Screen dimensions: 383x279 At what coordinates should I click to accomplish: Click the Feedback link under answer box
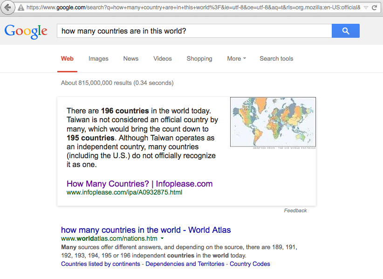(295, 210)
